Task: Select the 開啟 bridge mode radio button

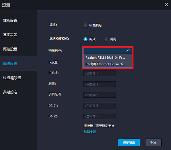Action: tap(85, 39)
